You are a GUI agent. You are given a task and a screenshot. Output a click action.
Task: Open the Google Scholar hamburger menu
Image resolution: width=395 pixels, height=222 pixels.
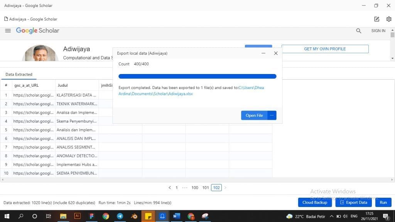(8, 31)
